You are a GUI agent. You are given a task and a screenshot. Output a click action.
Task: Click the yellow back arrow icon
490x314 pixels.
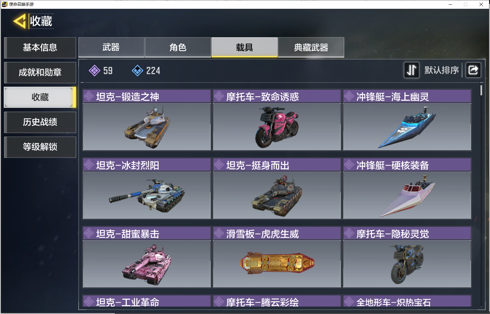coord(20,21)
